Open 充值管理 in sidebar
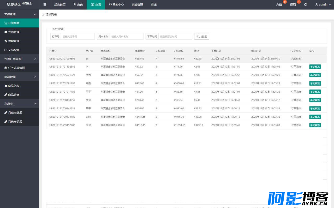This screenshot has width=334, height=208. click(20, 32)
